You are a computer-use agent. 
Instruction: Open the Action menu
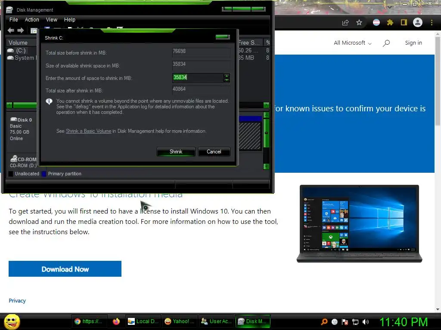(32, 20)
